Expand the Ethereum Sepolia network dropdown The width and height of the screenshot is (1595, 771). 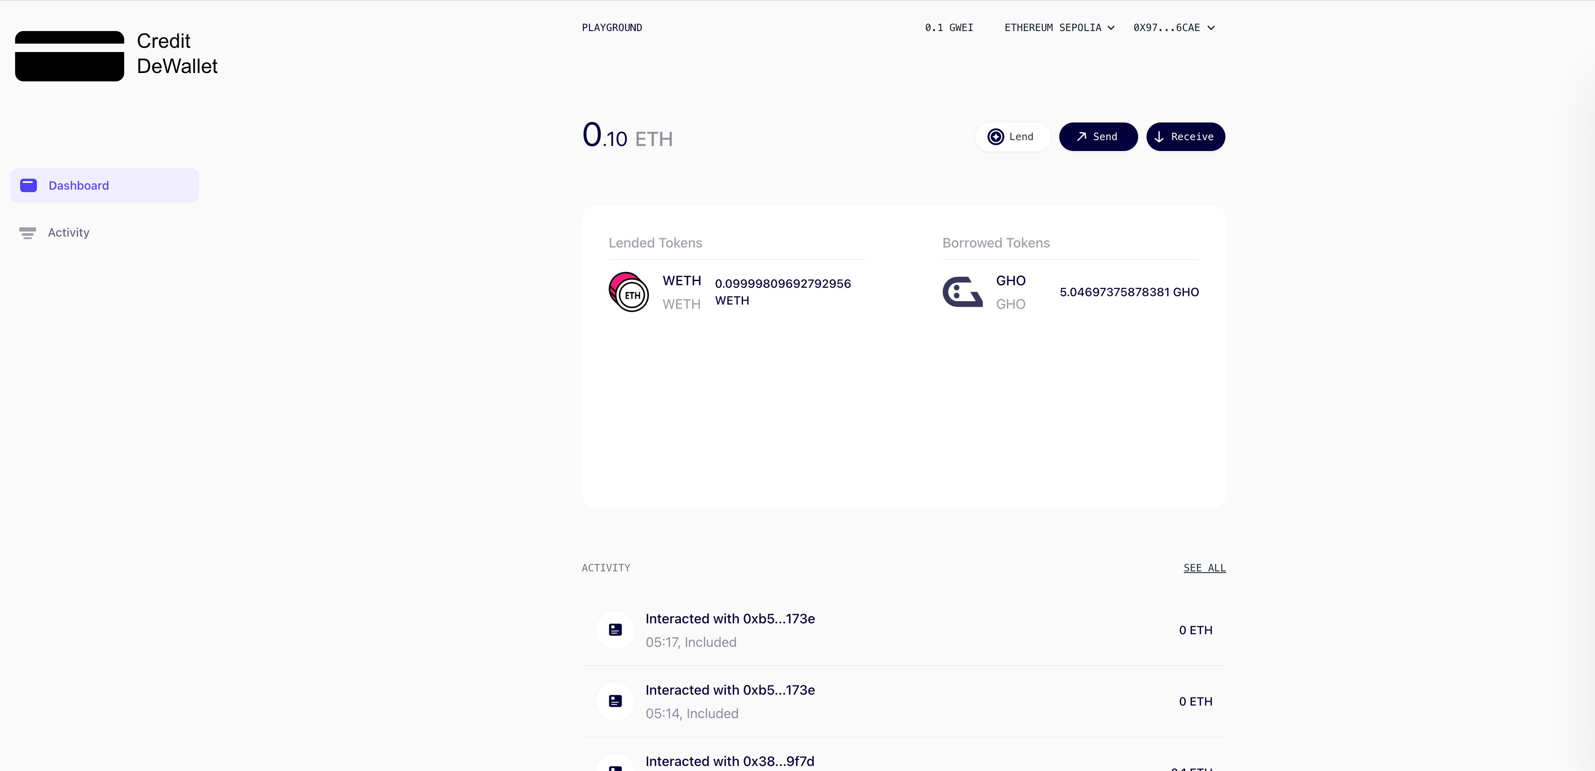tap(1059, 28)
